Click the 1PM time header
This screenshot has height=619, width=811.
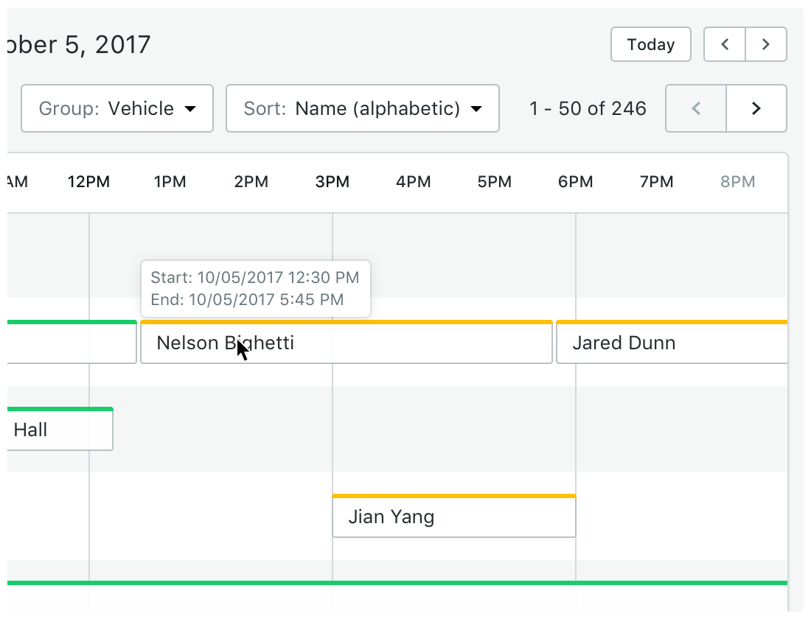pos(170,181)
